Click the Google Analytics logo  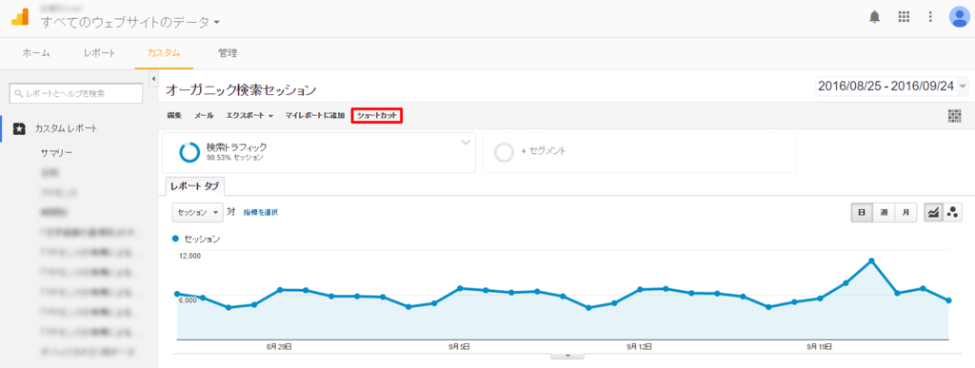point(20,17)
